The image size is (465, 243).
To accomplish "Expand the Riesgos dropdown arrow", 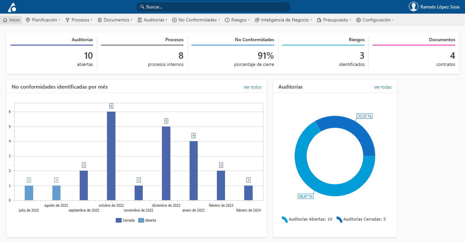I will [x=249, y=20].
